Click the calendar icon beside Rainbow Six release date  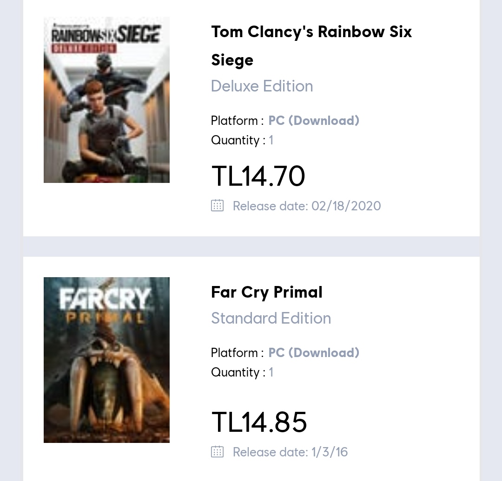coord(217,206)
